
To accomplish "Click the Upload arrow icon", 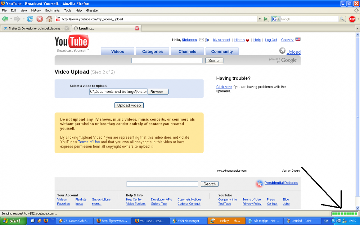I will point(282,51).
